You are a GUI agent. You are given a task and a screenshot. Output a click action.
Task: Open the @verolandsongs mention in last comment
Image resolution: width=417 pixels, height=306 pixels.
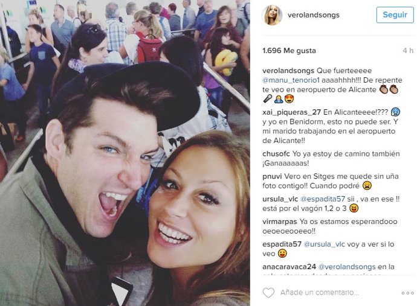pos(347,267)
